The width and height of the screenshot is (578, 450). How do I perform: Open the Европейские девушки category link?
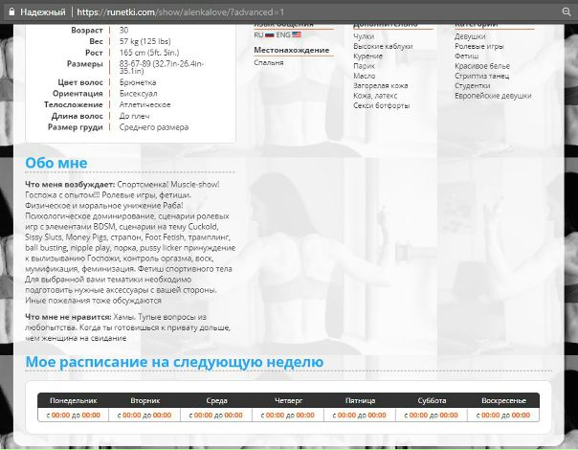click(492, 95)
